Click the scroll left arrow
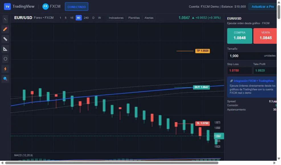 tap(2, 163)
